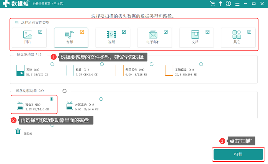Select the 电子邮件 email file type tile
This screenshot has width=268, height=164.
[x=155, y=38]
